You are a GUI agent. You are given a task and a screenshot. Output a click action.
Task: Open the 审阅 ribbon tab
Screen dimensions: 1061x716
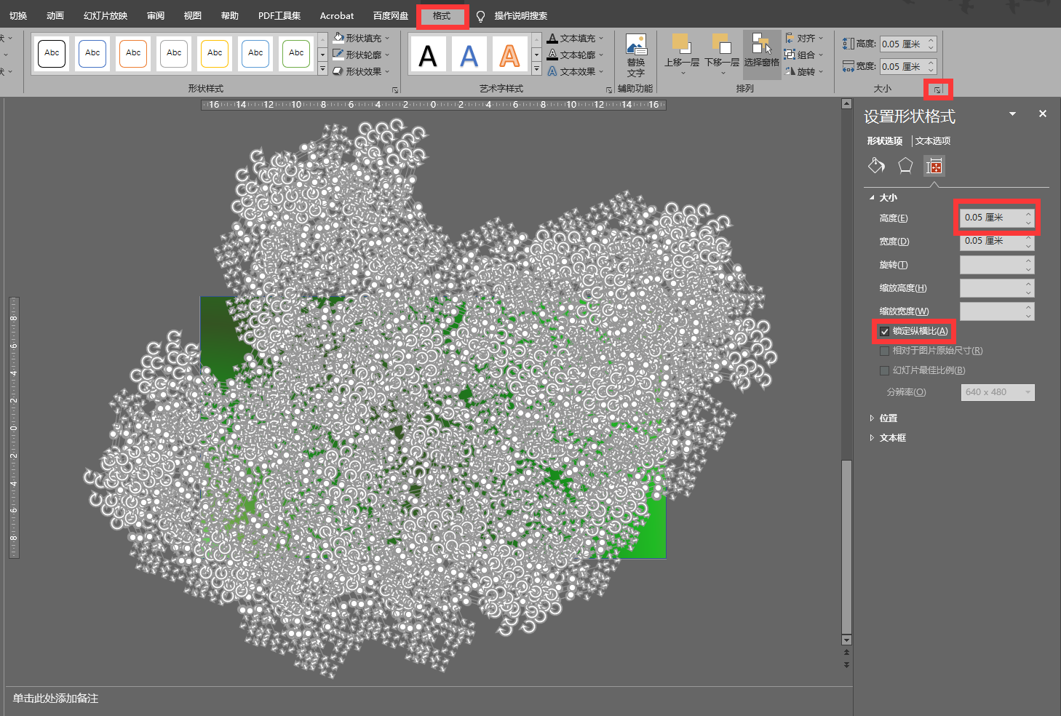pyautogui.click(x=156, y=16)
